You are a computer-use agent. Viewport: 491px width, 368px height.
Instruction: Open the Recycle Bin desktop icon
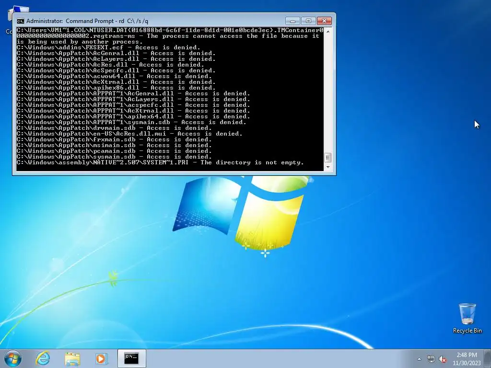[x=467, y=318]
